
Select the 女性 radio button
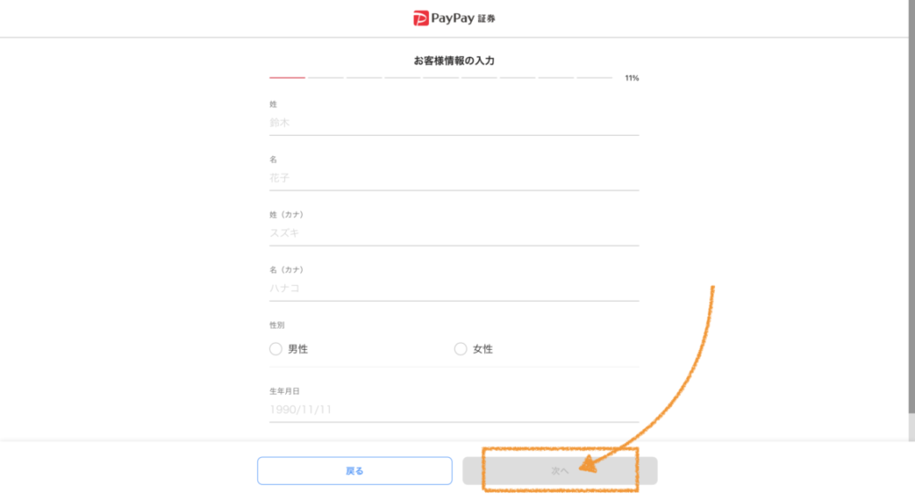(460, 349)
